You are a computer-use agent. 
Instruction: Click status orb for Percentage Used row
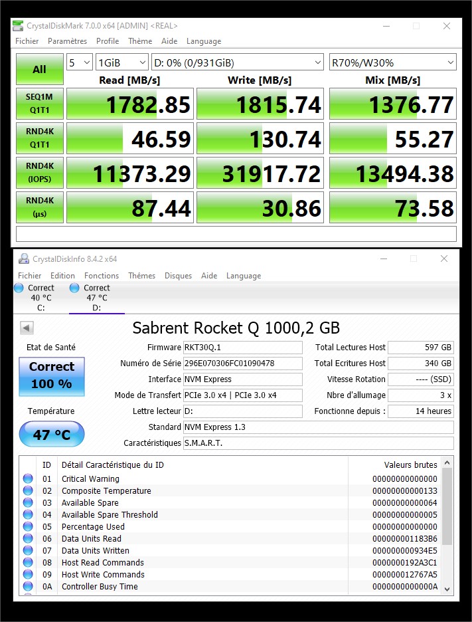pos(28,526)
